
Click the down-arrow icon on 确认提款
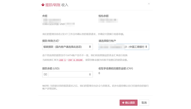tap(123, 103)
